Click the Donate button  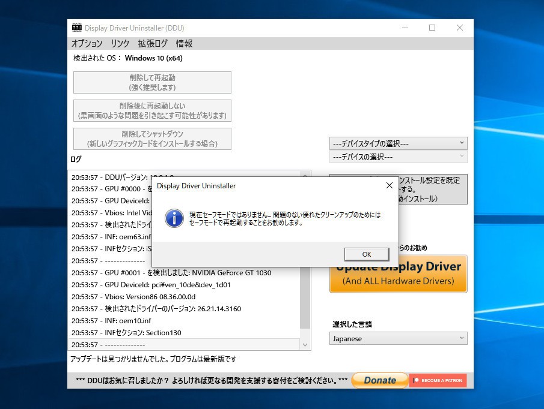point(380,380)
